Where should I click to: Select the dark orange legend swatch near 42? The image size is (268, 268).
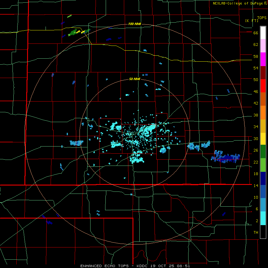point(263,99)
